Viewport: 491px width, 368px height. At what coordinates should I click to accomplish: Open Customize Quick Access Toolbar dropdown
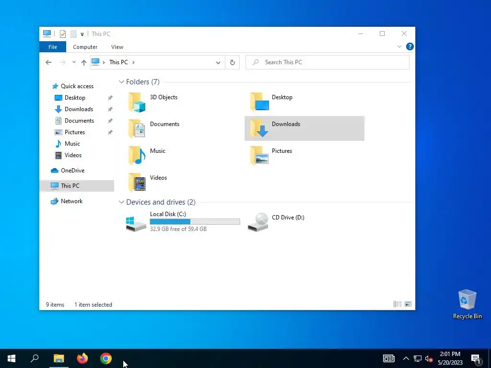(82, 34)
